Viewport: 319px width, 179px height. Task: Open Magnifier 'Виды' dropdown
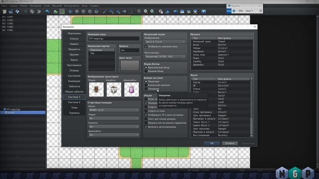click(x=249, y=11)
